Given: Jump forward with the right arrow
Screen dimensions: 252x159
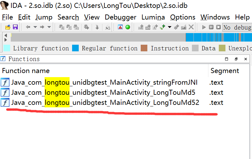Looking at the screenshot, I should (x=42, y=27).
